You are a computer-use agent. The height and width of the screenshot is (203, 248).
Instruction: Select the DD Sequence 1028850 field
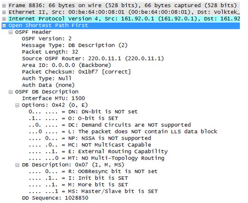[55, 198]
